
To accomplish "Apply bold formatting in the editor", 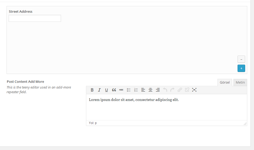I will tap(92, 90).
